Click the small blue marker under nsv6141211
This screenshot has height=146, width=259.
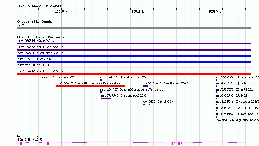(101, 80)
